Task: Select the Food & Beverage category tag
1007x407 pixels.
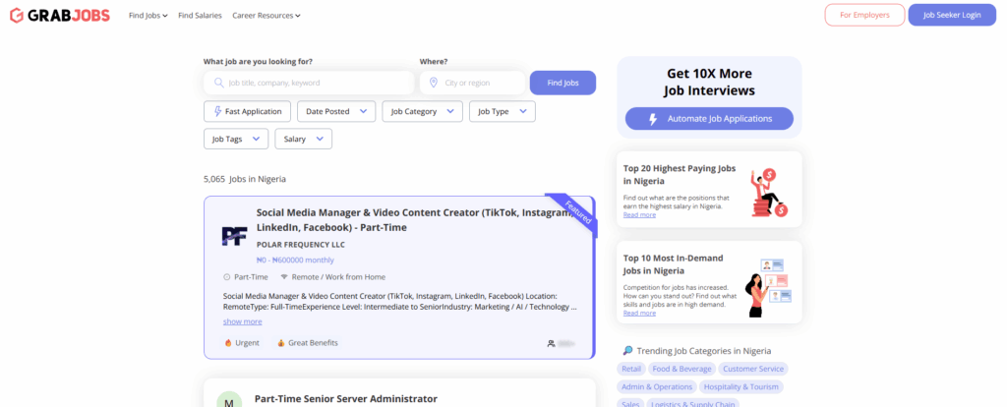Action: pos(682,369)
